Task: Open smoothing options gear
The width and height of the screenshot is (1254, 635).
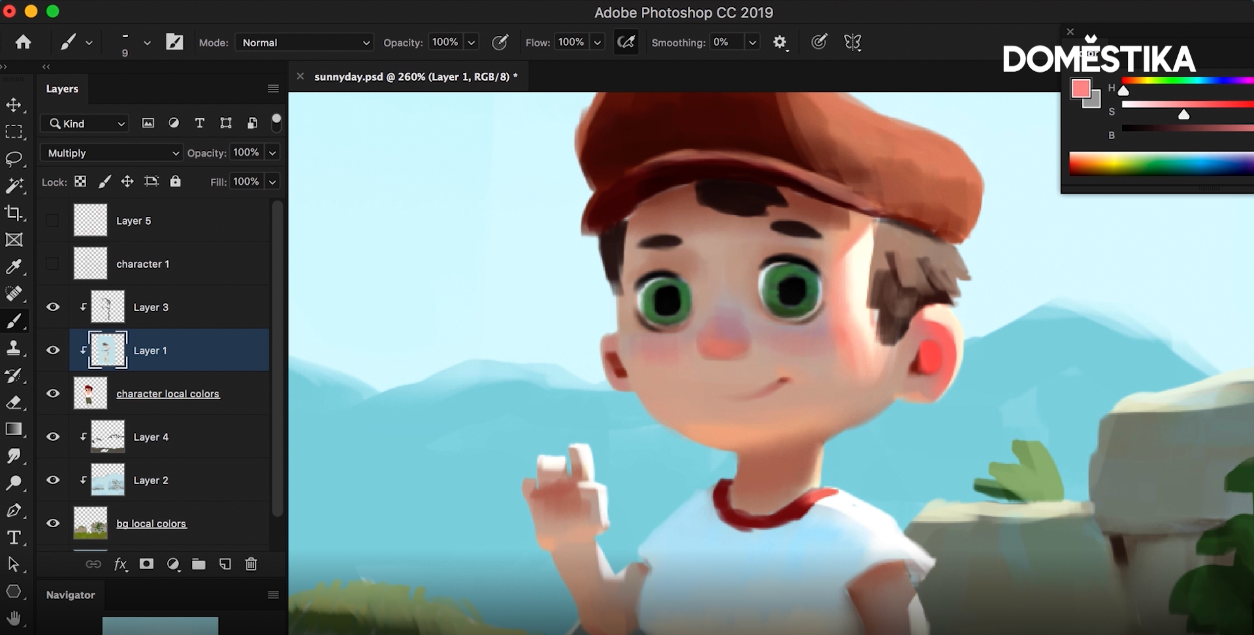Action: tap(780, 42)
